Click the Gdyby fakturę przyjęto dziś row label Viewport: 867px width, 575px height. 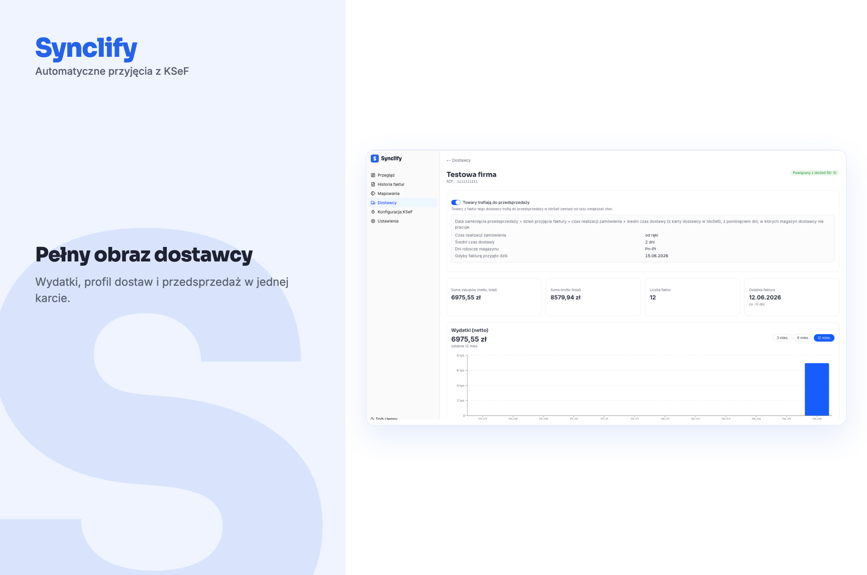[x=481, y=256]
